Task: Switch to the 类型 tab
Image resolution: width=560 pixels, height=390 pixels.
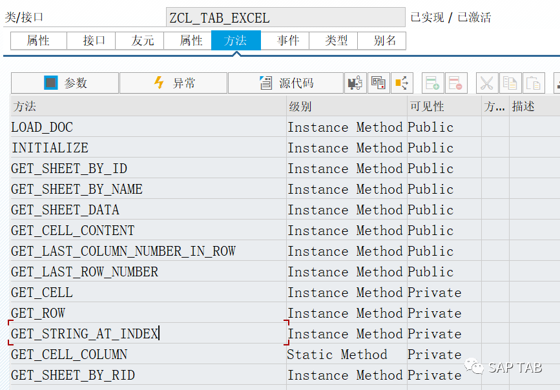Action: click(x=333, y=41)
